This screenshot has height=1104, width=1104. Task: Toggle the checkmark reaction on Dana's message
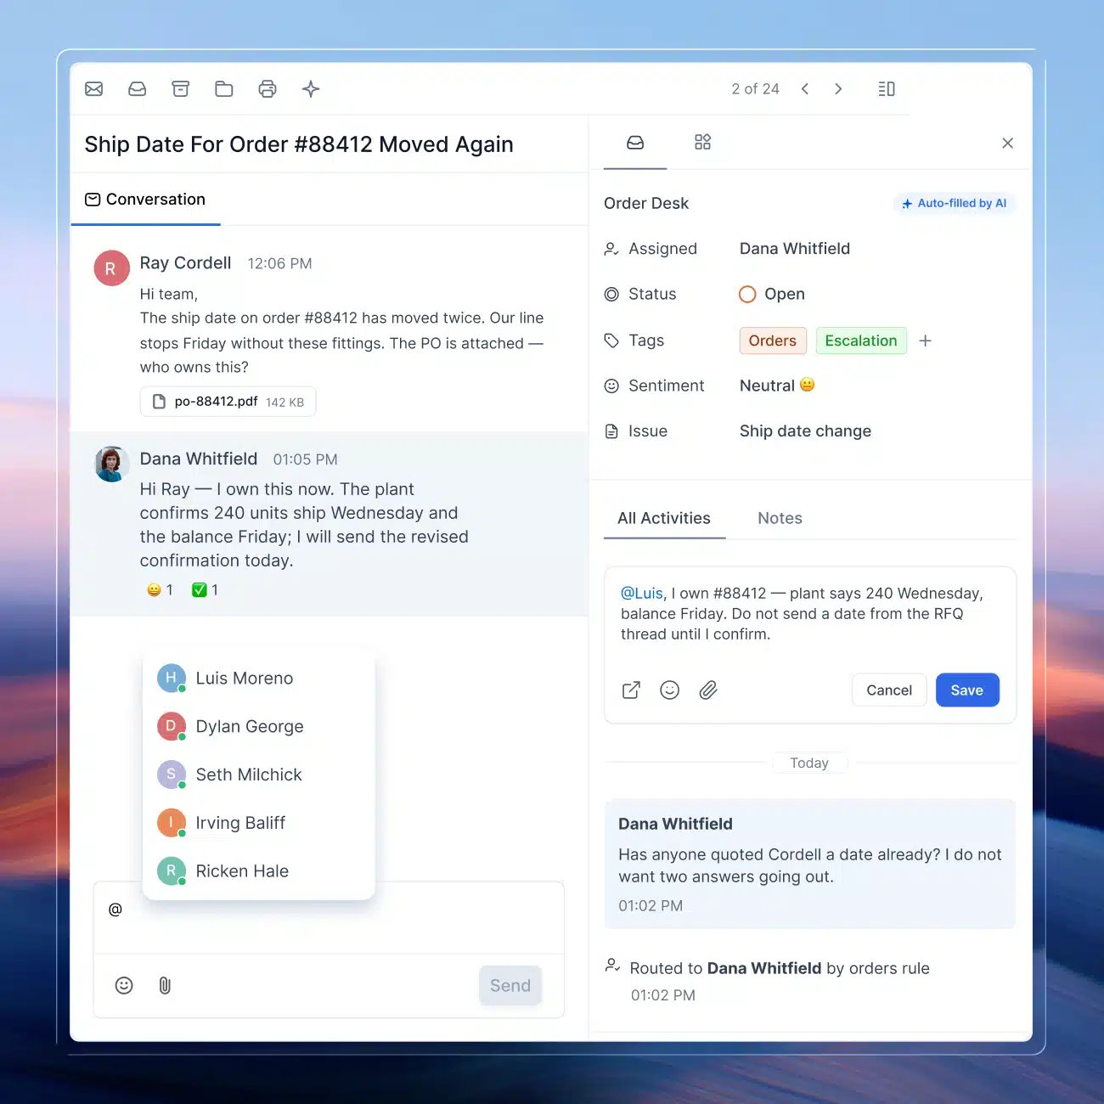[206, 590]
